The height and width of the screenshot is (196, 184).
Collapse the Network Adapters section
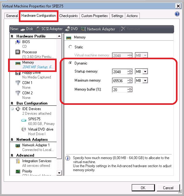(x=12, y=140)
